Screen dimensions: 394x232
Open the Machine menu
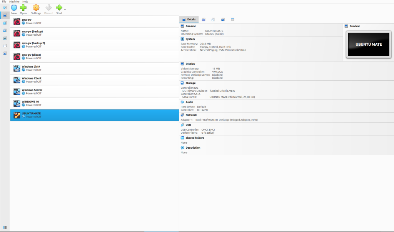point(14,2)
